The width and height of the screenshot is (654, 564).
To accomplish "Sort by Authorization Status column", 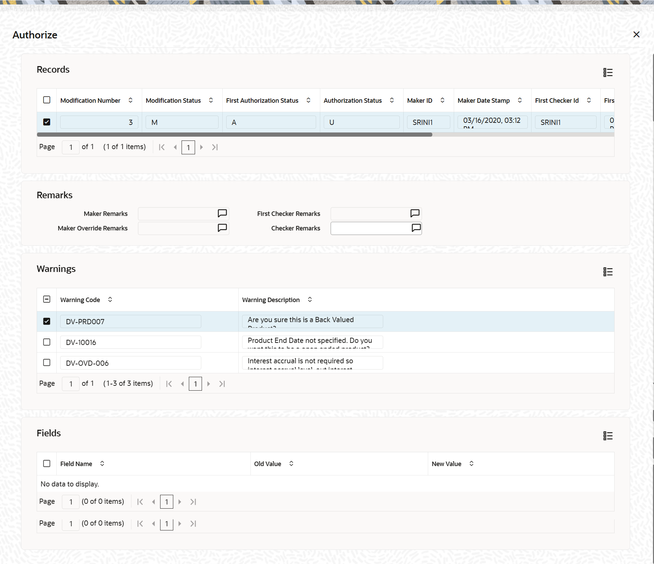I will coord(392,100).
